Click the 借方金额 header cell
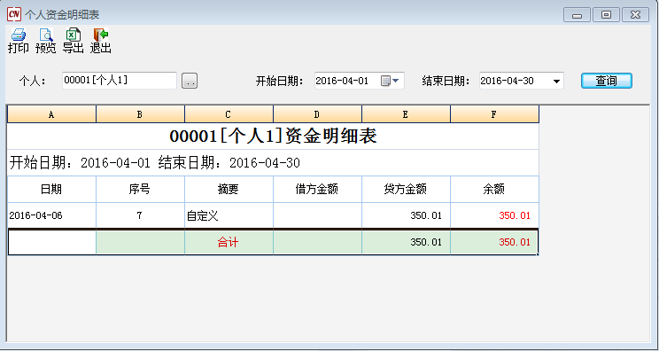Viewport: 659px width, 351px height. 317,189
